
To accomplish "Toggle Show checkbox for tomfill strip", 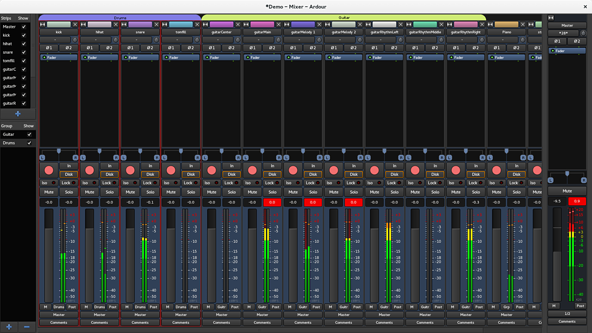I will click(x=24, y=61).
